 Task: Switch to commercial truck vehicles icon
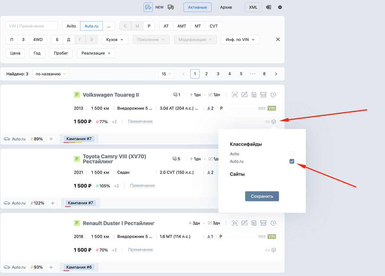point(171,7)
